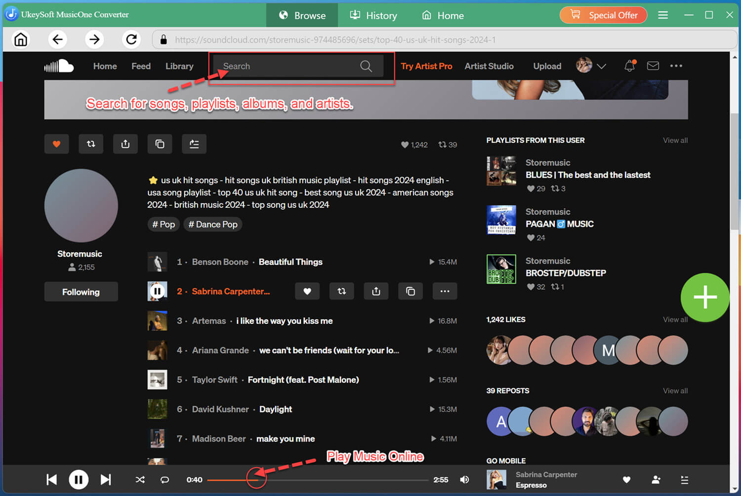Switch to the Browse tab

tap(302, 15)
